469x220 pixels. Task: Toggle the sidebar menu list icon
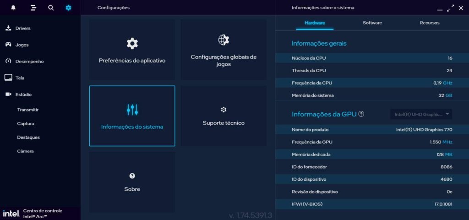pyautogui.click(x=33, y=8)
